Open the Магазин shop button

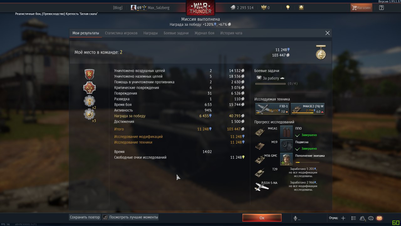[x=361, y=8]
